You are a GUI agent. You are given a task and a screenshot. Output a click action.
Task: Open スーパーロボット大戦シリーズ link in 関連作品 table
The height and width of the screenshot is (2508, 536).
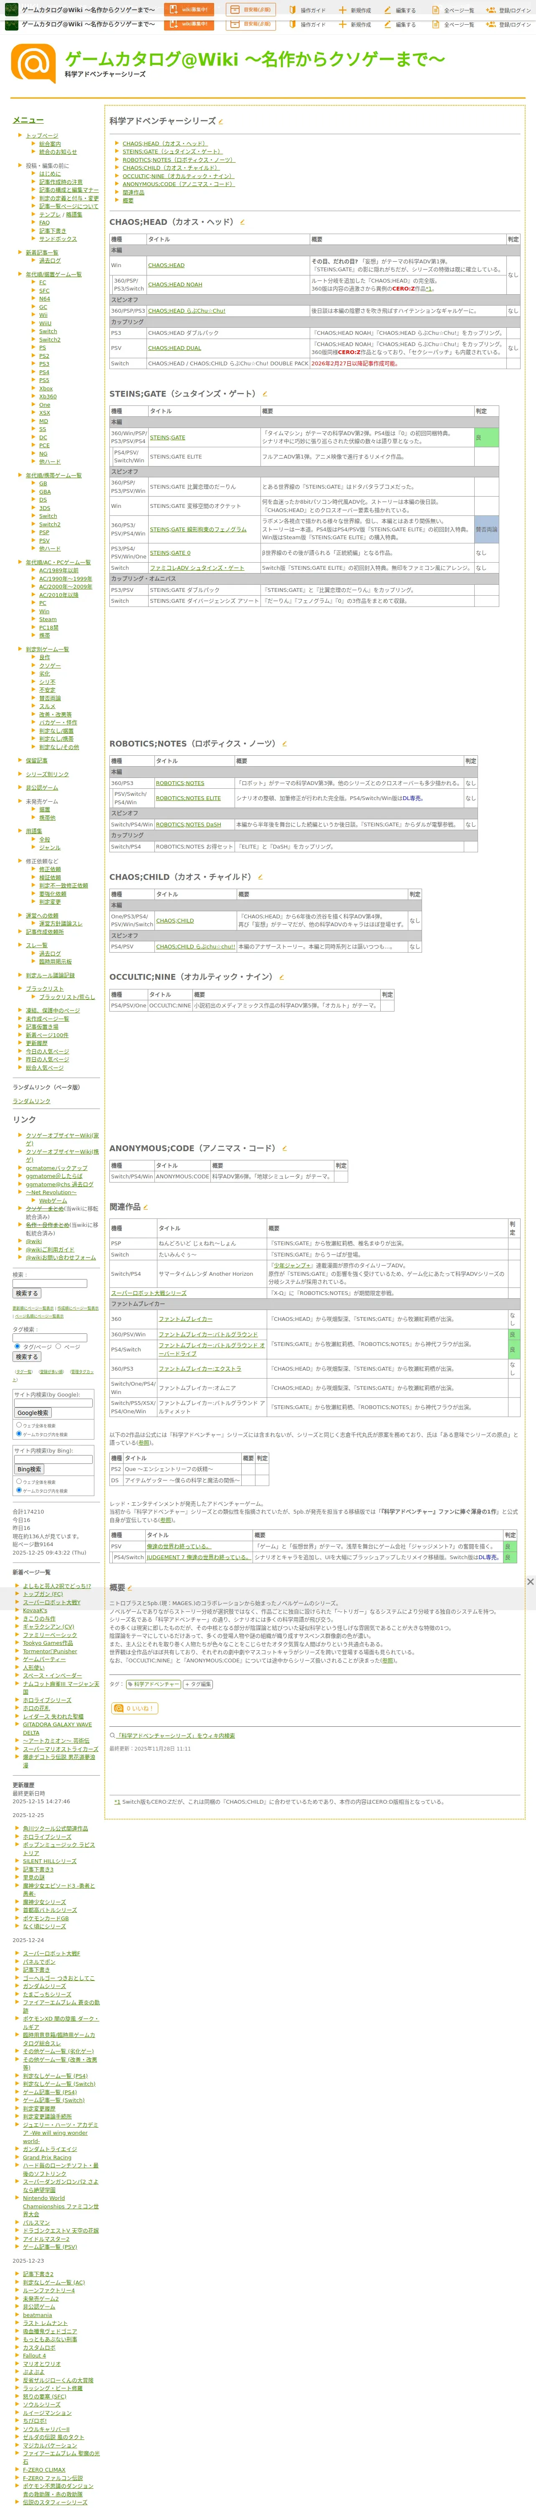(149, 1293)
